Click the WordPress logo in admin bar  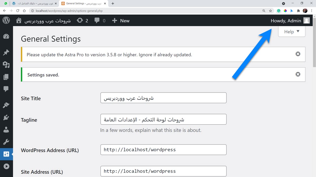click(6, 20)
